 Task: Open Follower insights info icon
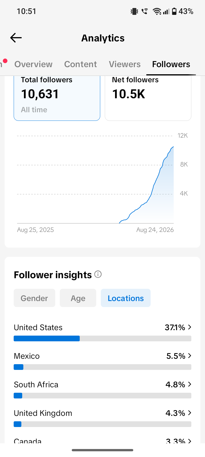pos(98,274)
